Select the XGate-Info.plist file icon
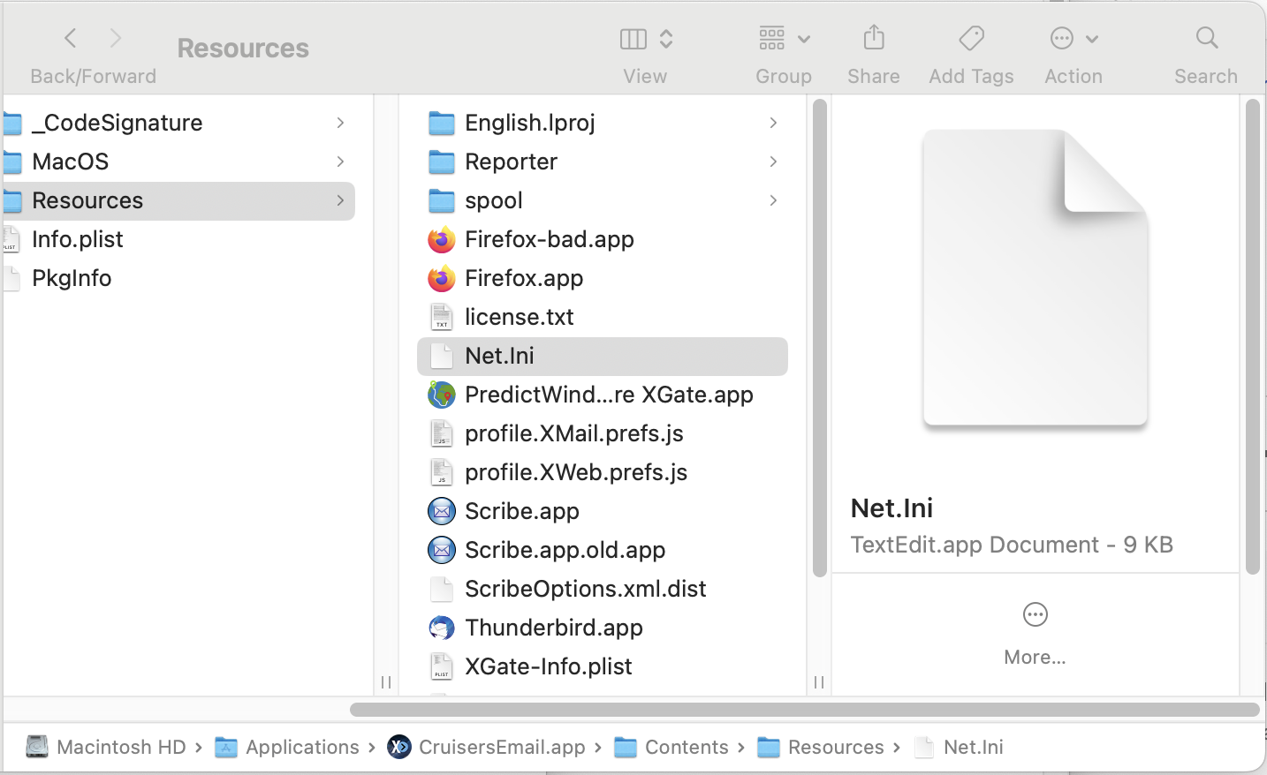This screenshot has height=775, width=1267. 442,666
